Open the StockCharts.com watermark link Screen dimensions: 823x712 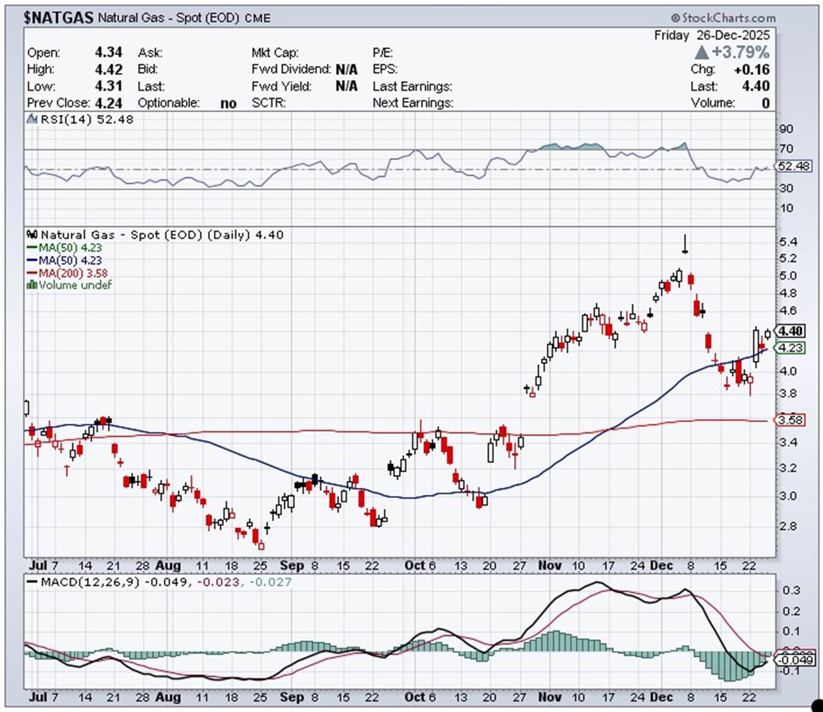point(728,18)
